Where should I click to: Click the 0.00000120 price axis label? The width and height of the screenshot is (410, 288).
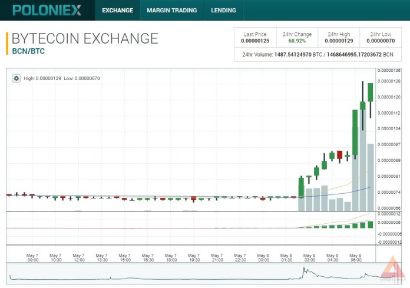click(389, 97)
